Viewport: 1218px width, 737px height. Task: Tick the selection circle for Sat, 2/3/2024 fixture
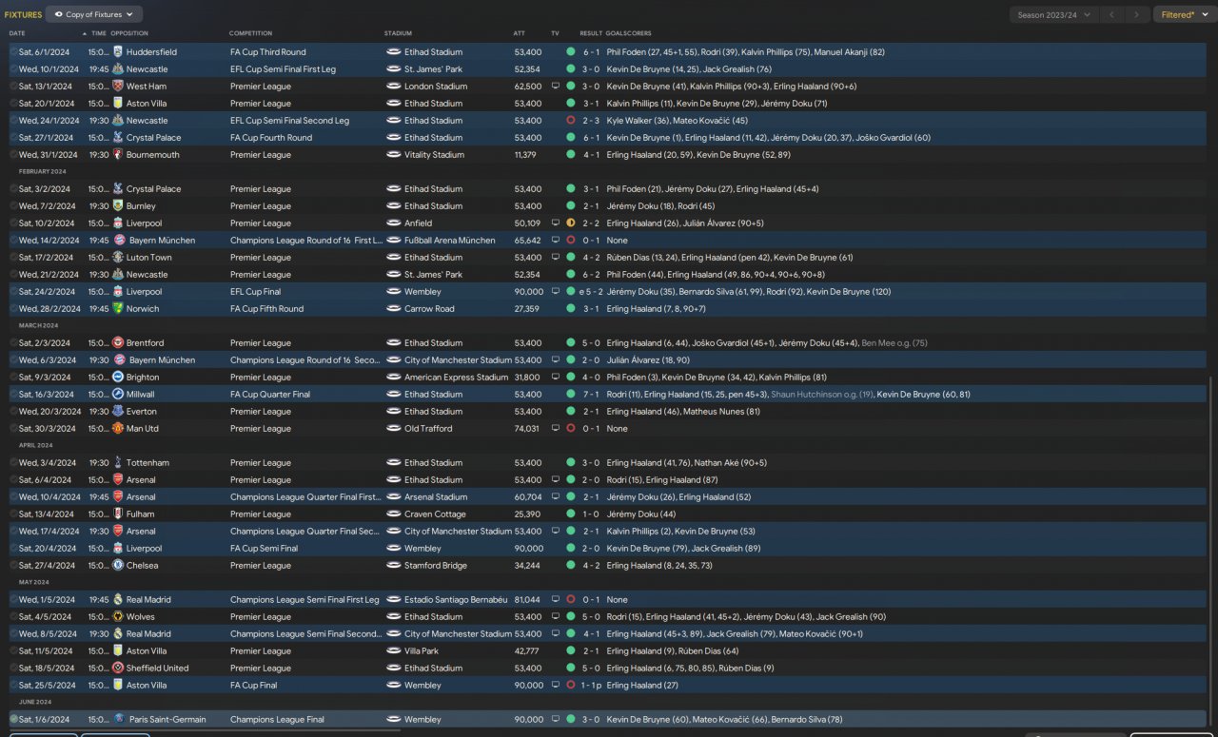click(13, 343)
